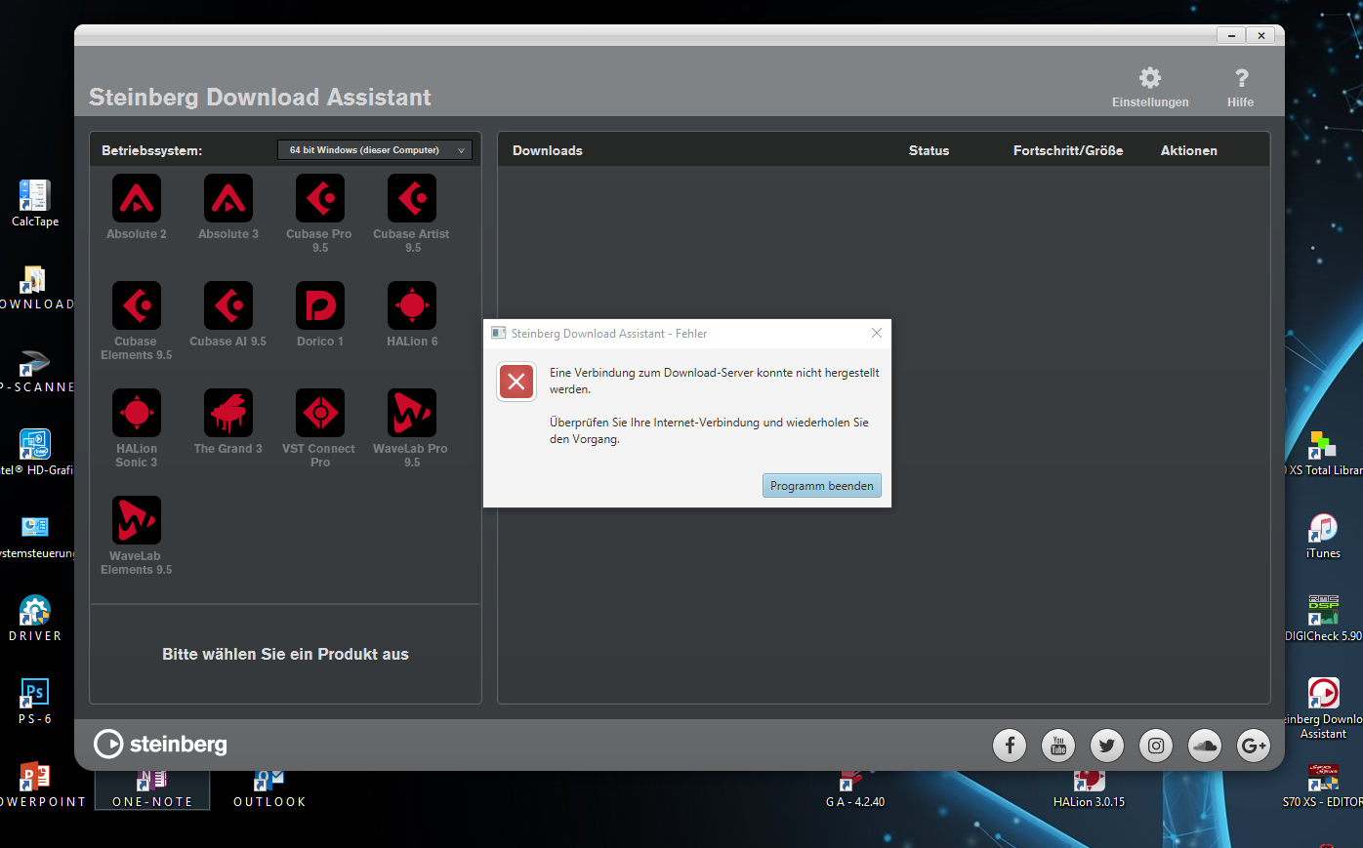Viewport: 1363px width, 848px height.
Task: Open Steinberg YouTube channel icon
Action: pos(1058,746)
